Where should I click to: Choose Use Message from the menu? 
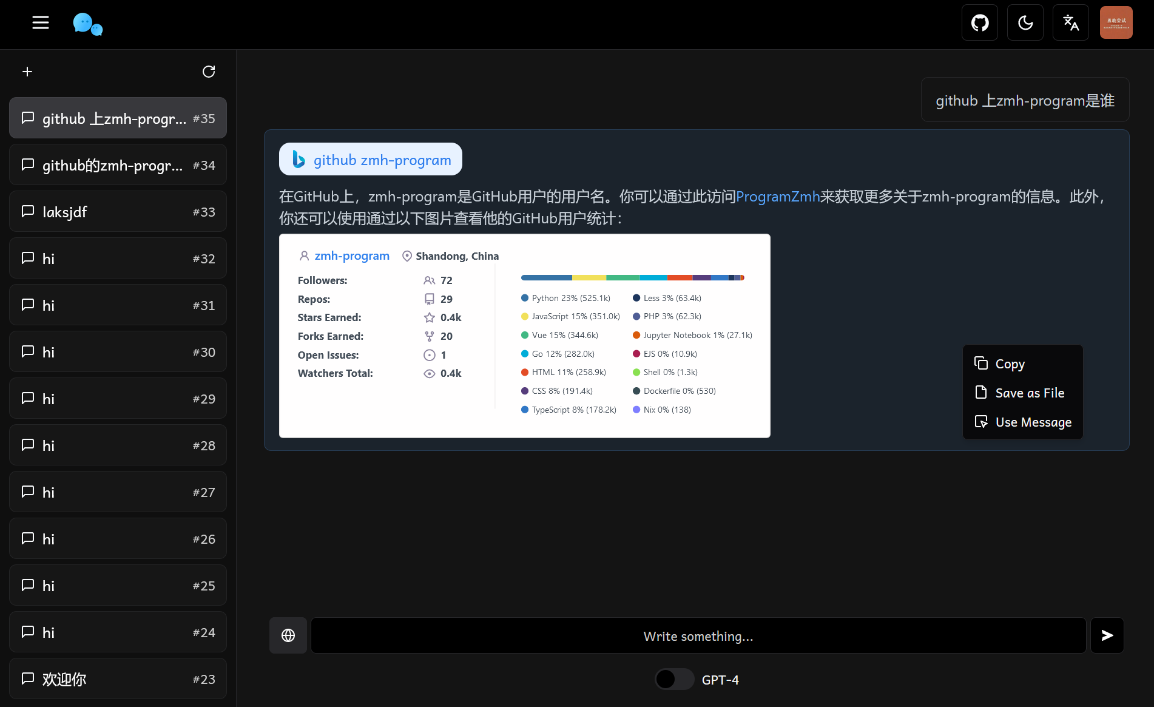tap(1023, 422)
